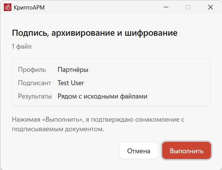Minimize the КриптоАРМ window
The height and width of the screenshot is (170, 222).
(166, 7)
